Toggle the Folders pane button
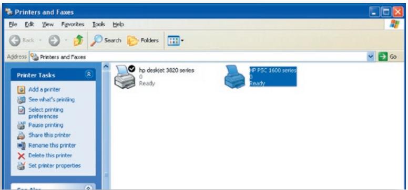 [x=143, y=40]
